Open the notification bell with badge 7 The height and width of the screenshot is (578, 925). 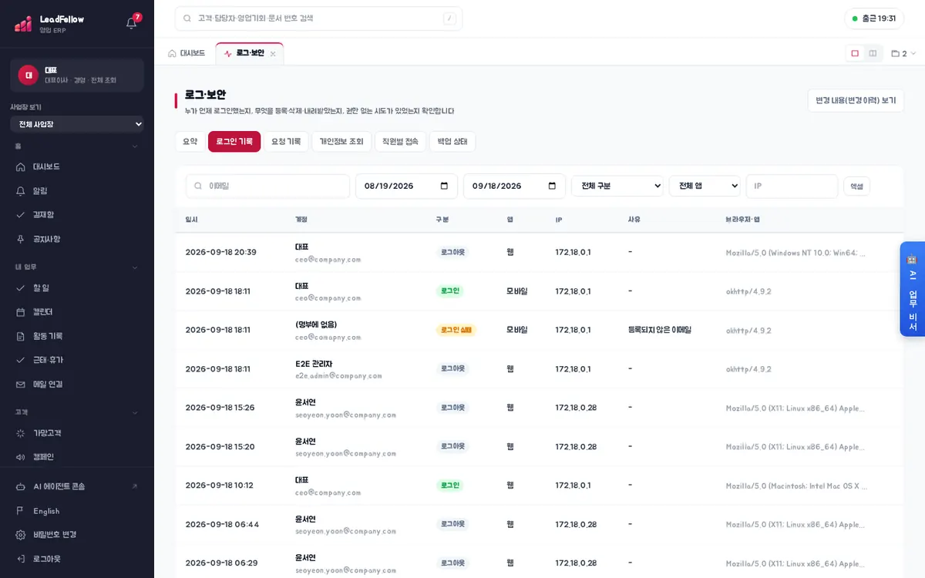[132, 23]
